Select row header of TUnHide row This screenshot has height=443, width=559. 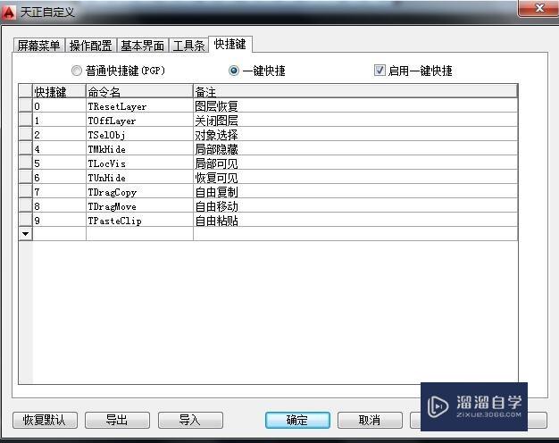point(25,177)
